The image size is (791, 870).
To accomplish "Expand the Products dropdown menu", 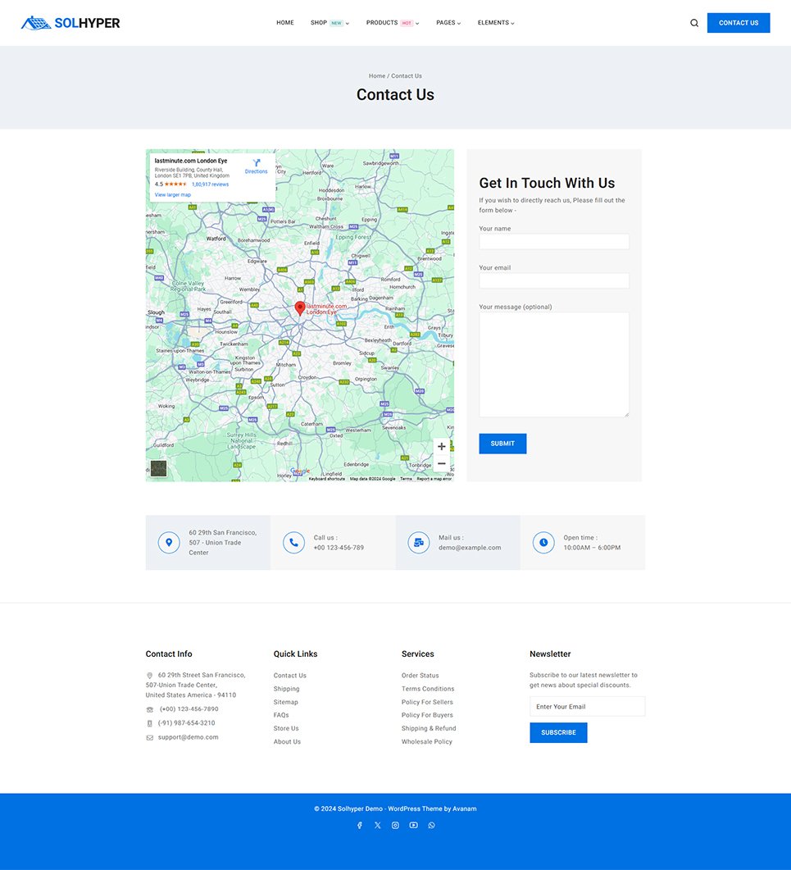I will 392,23.
